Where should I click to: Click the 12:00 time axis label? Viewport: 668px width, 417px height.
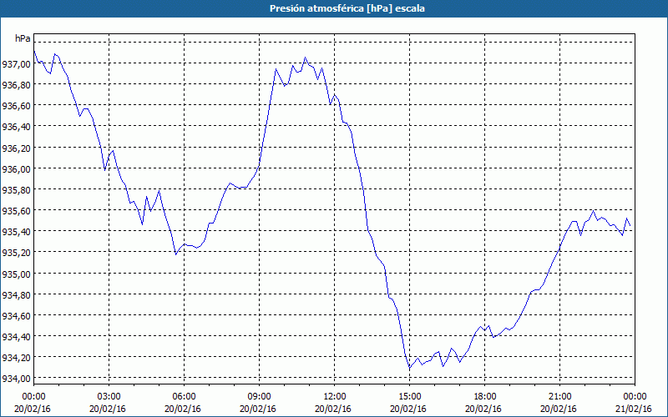[335, 397]
